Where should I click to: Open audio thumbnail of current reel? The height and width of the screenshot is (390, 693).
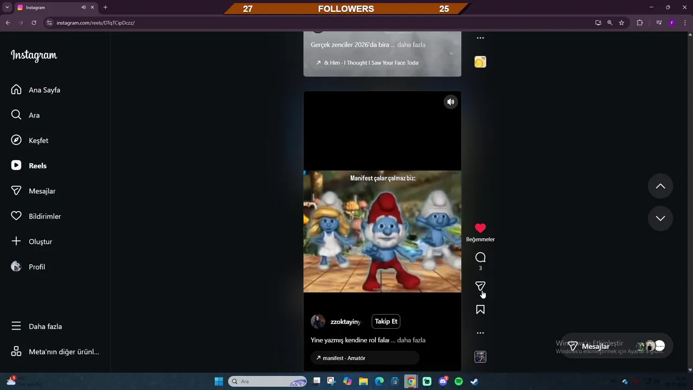[480, 356]
